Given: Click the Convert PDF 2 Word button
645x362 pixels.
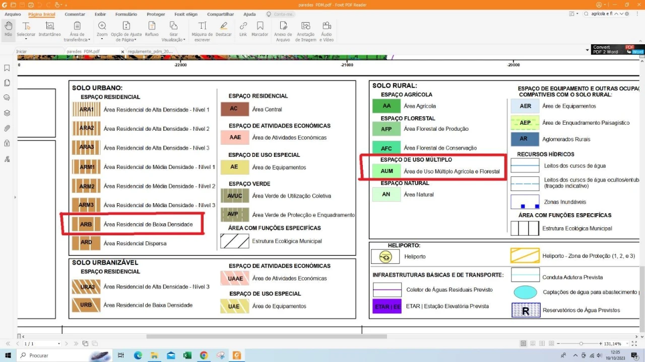Looking at the screenshot, I should coord(617,49).
